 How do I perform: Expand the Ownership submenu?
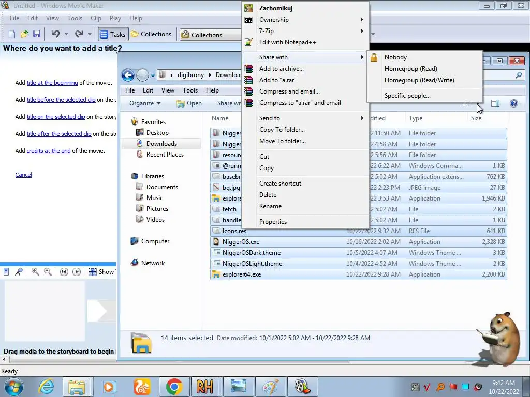click(306, 20)
